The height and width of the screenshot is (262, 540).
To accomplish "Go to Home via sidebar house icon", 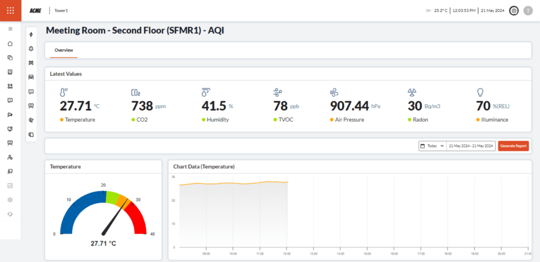I will [x=11, y=44].
